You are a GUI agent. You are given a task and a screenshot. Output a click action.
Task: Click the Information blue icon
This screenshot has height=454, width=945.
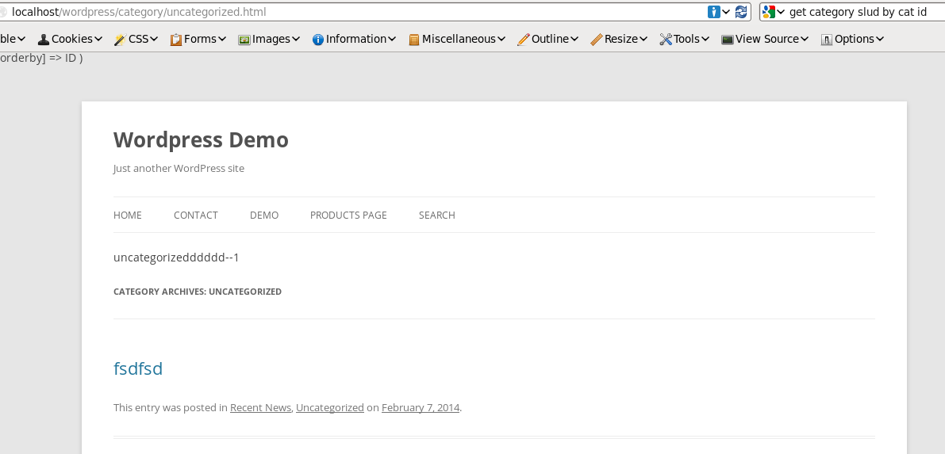(x=318, y=39)
